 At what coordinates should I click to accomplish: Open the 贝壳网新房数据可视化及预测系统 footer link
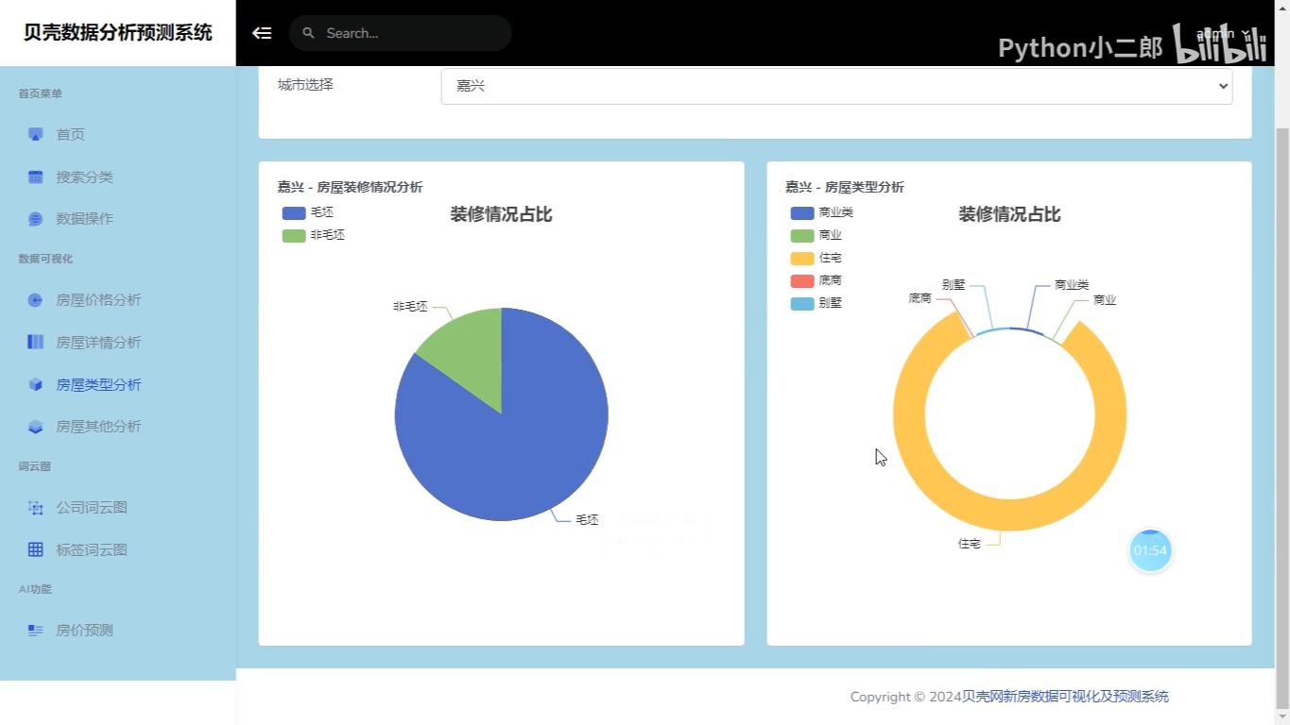[x=1066, y=696]
